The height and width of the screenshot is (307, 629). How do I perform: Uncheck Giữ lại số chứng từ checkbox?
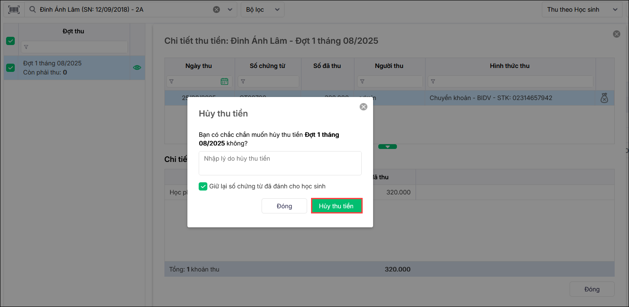tap(203, 186)
